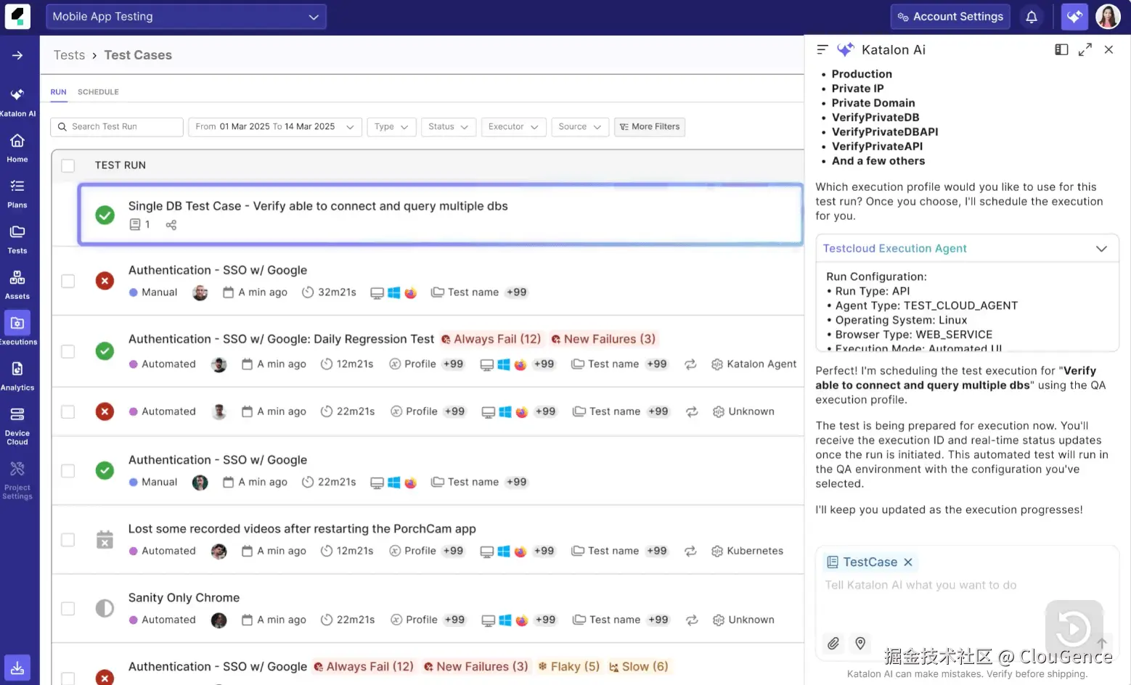Image resolution: width=1131 pixels, height=685 pixels.
Task: Open notifications bell
Action: 1032,17
